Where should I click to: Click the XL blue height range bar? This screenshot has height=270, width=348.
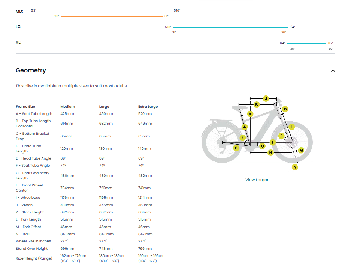click(306, 43)
